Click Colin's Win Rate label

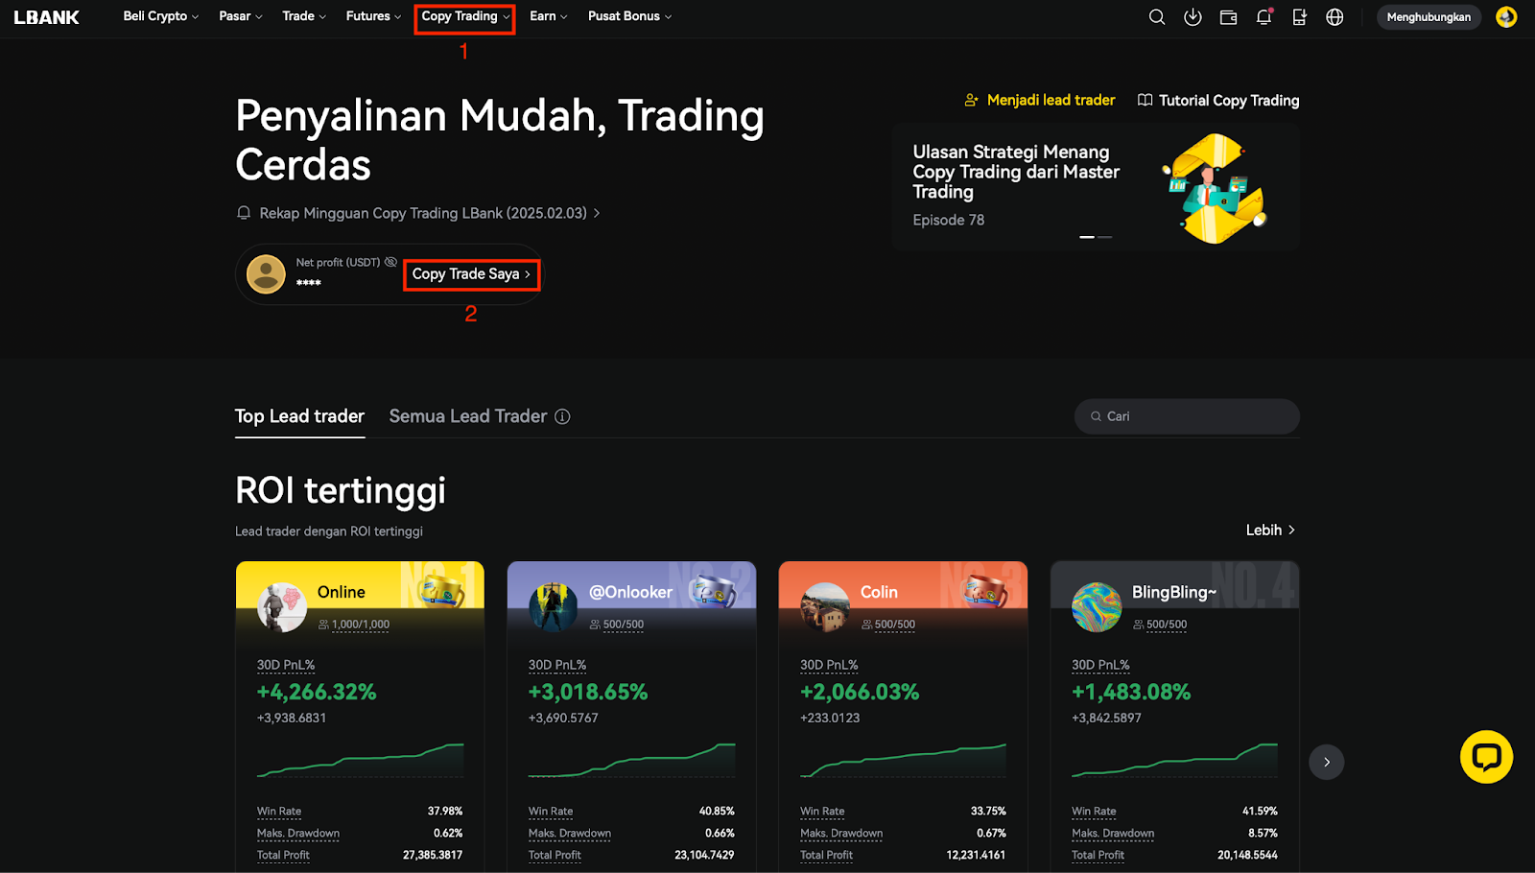pyautogui.click(x=822, y=812)
